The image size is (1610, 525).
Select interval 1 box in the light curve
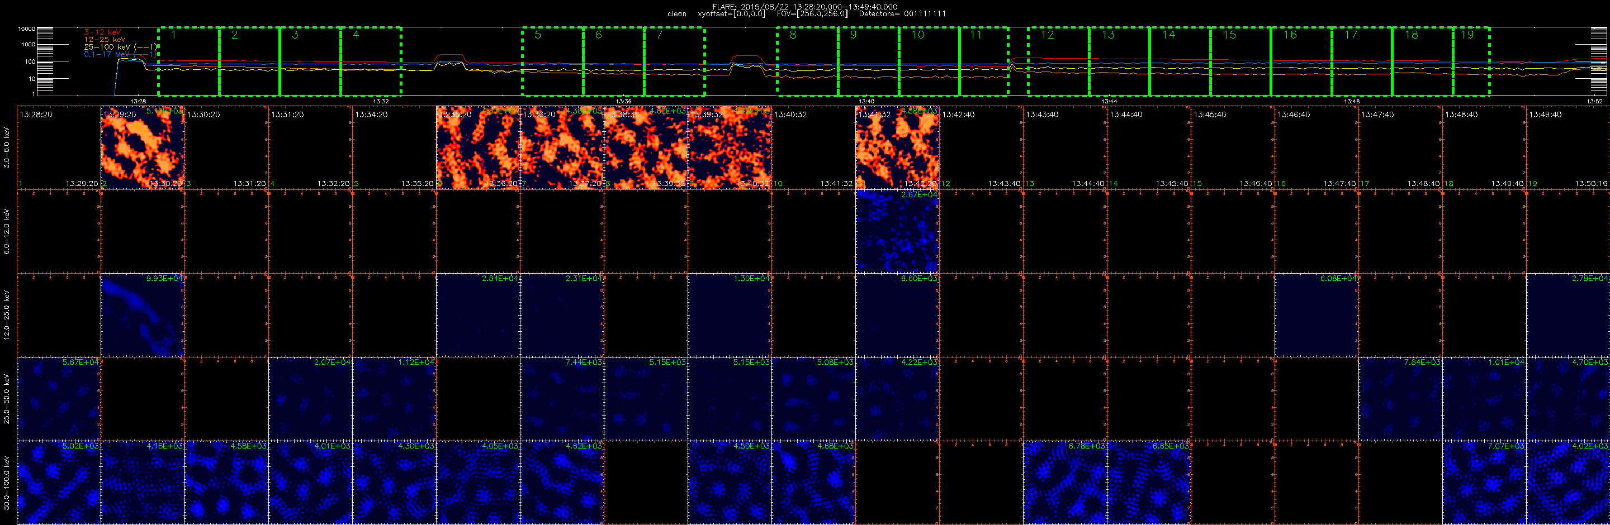[189, 62]
